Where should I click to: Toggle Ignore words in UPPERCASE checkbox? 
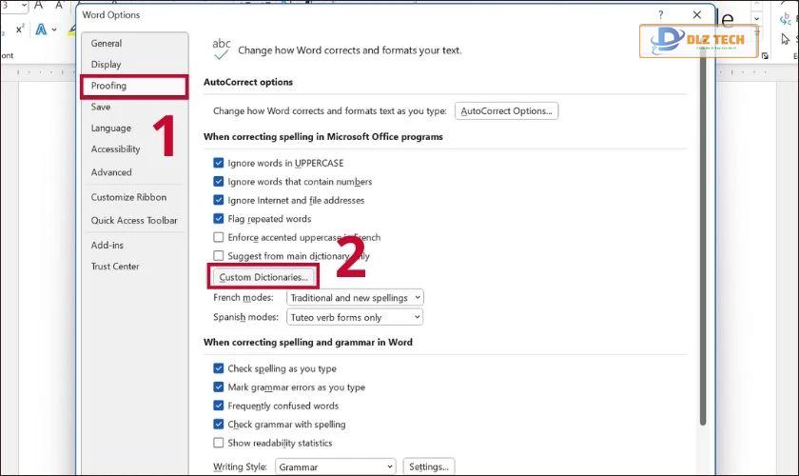click(x=219, y=163)
